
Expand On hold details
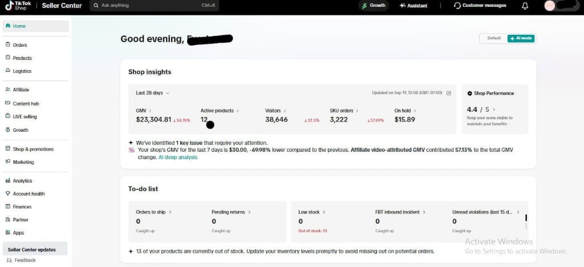click(415, 111)
